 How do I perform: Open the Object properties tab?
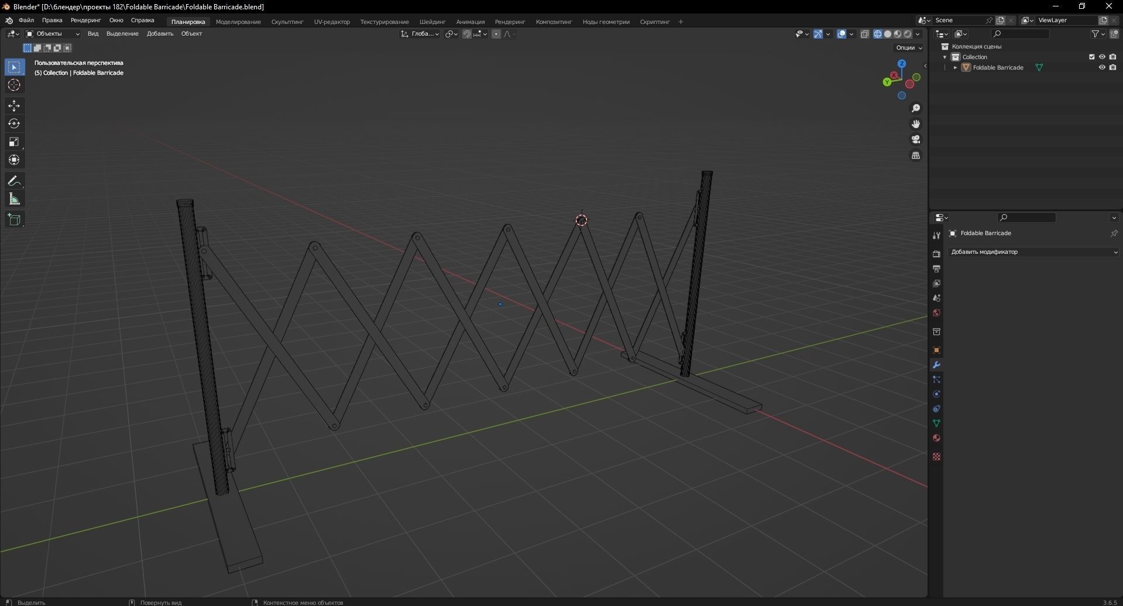pyautogui.click(x=936, y=350)
